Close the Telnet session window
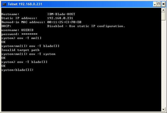 pyautogui.click(x=164, y=4)
